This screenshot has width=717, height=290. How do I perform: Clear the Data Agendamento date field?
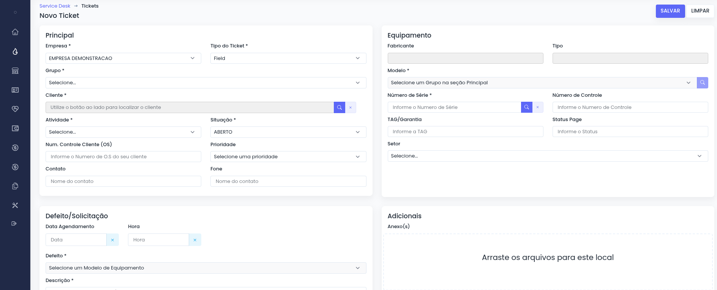click(x=112, y=240)
